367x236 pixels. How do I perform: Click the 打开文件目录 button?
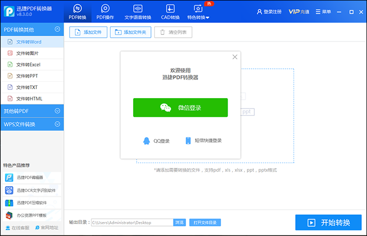205,222
